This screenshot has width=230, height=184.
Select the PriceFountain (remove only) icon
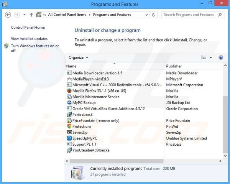[x=69, y=120]
